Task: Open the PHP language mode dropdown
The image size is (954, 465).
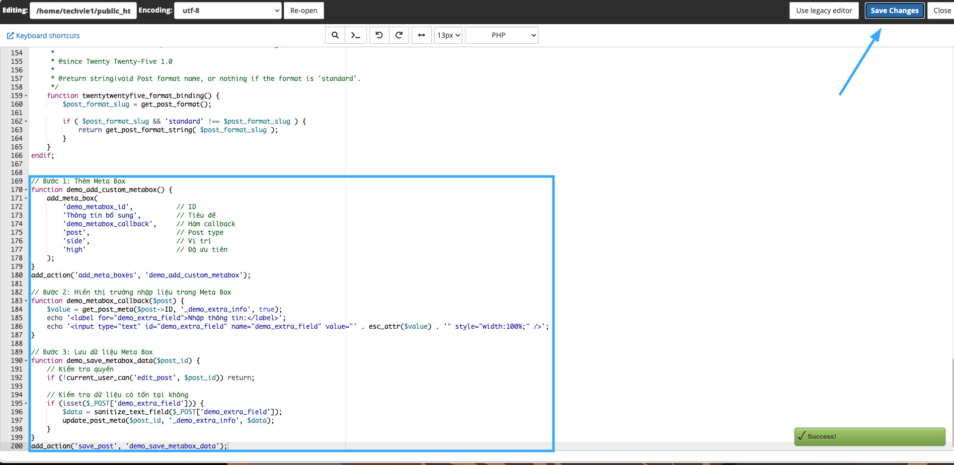Action: point(501,35)
